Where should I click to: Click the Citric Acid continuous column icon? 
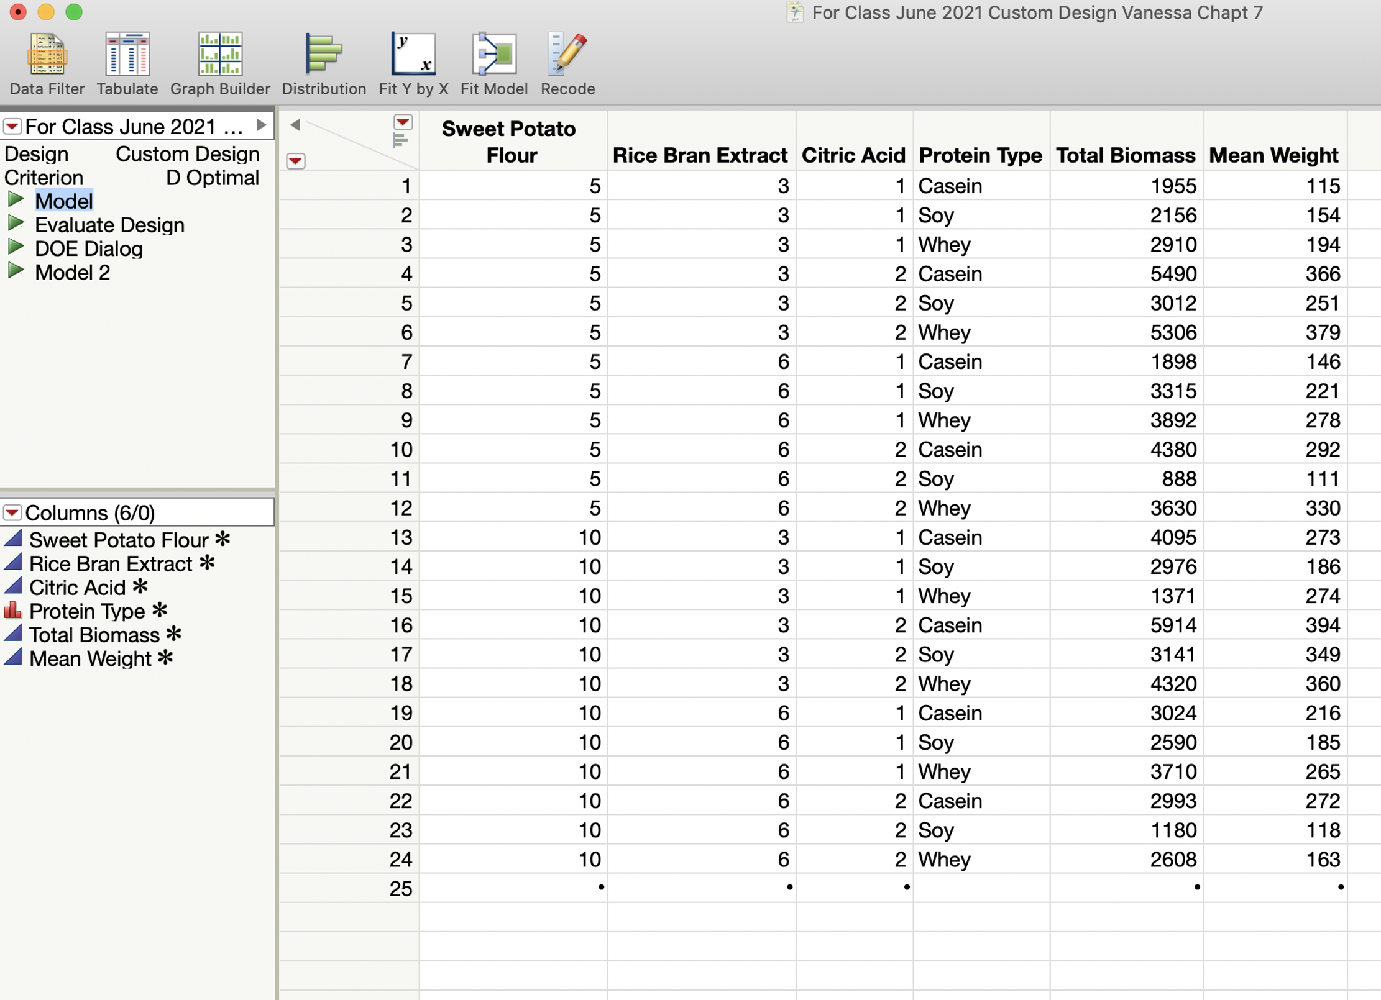(13, 586)
